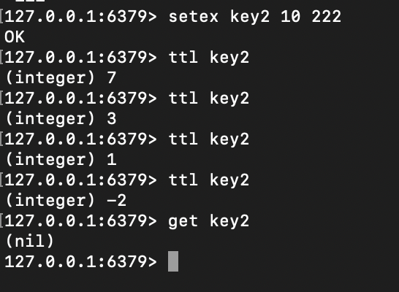The height and width of the screenshot is (292, 399).
Task: Click the second 'ttl key2' command
Action: (x=209, y=99)
